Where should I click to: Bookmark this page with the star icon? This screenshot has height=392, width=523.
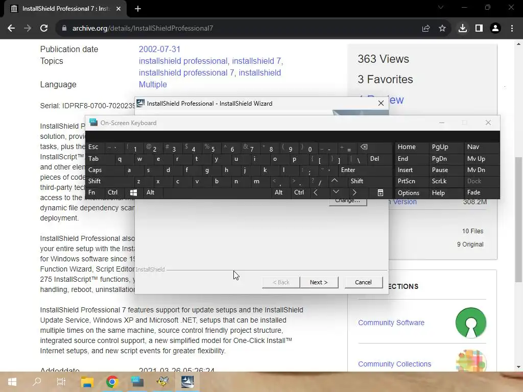click(442, 29)
